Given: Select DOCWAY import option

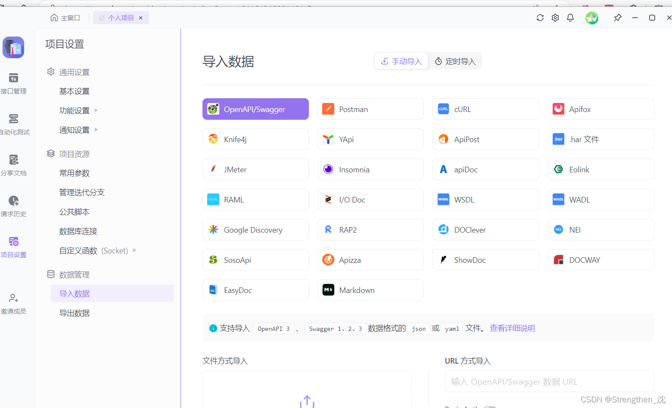Looking at the screenshot, I should point(601,260).
